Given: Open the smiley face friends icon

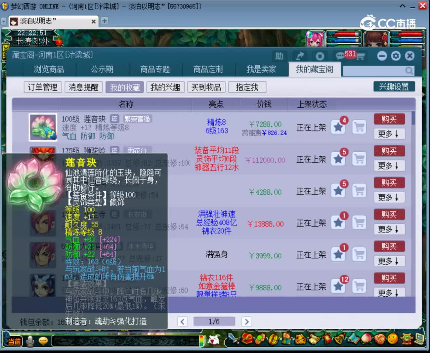Looking at the screenshot, I should tap(392, 339).
